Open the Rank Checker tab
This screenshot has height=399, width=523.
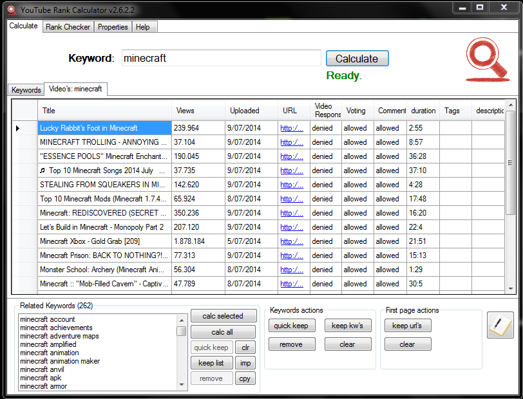click(68, 27)
